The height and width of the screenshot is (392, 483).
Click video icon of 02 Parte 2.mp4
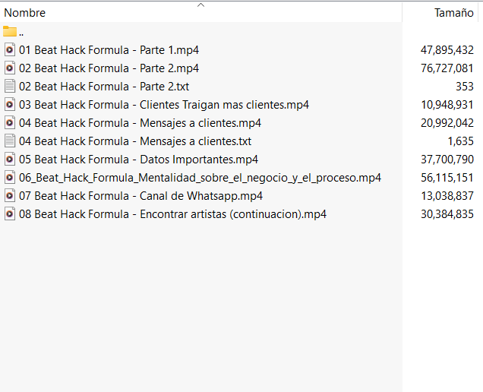tap(10, 68)
